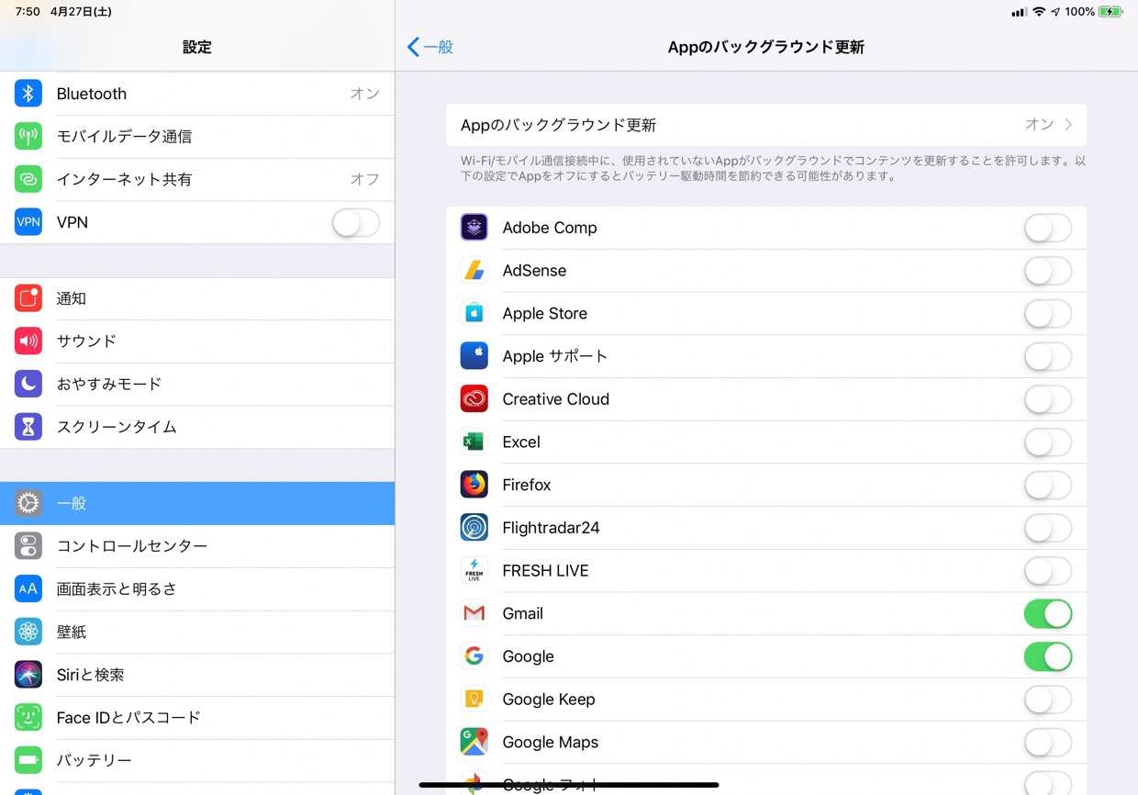Tap the Gmail app icon
This screenshot has width=1138, height=795.
tap(474, 613)
